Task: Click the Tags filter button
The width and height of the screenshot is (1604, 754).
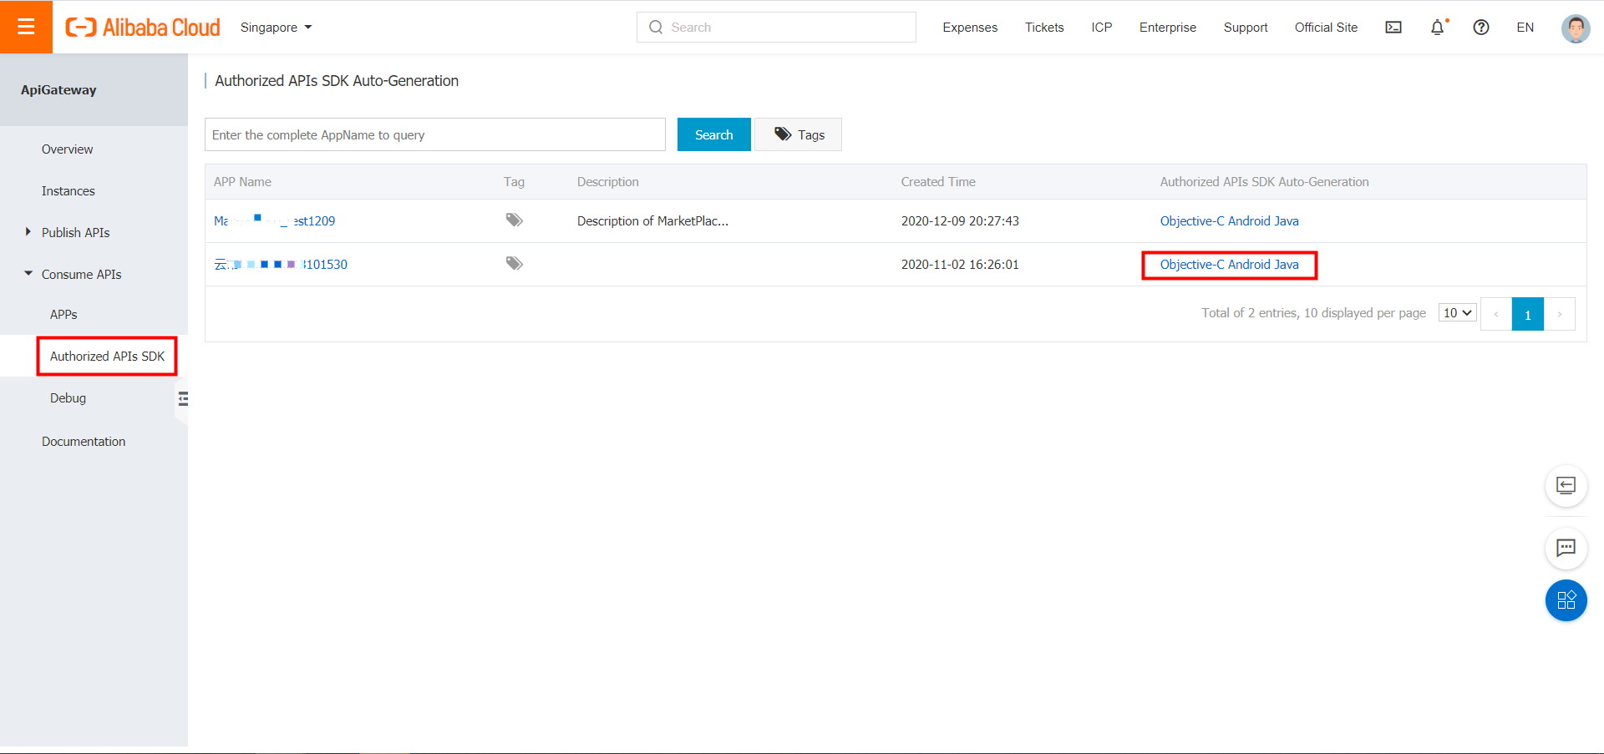Action: tap(799, 134)
